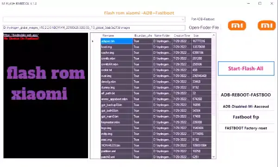Select the patch0.xml file cell

[x=117, y=157]
